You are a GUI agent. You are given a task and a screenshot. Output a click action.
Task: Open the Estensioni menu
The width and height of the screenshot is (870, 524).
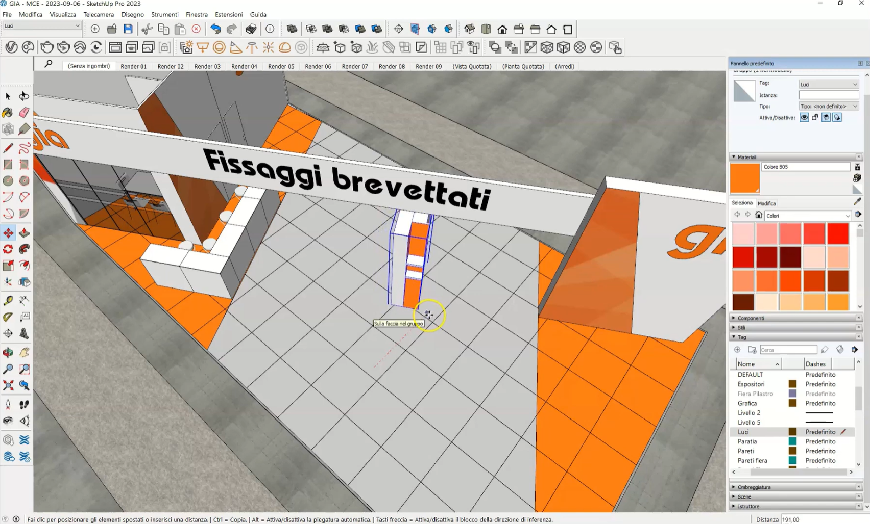tap(229, 14)
